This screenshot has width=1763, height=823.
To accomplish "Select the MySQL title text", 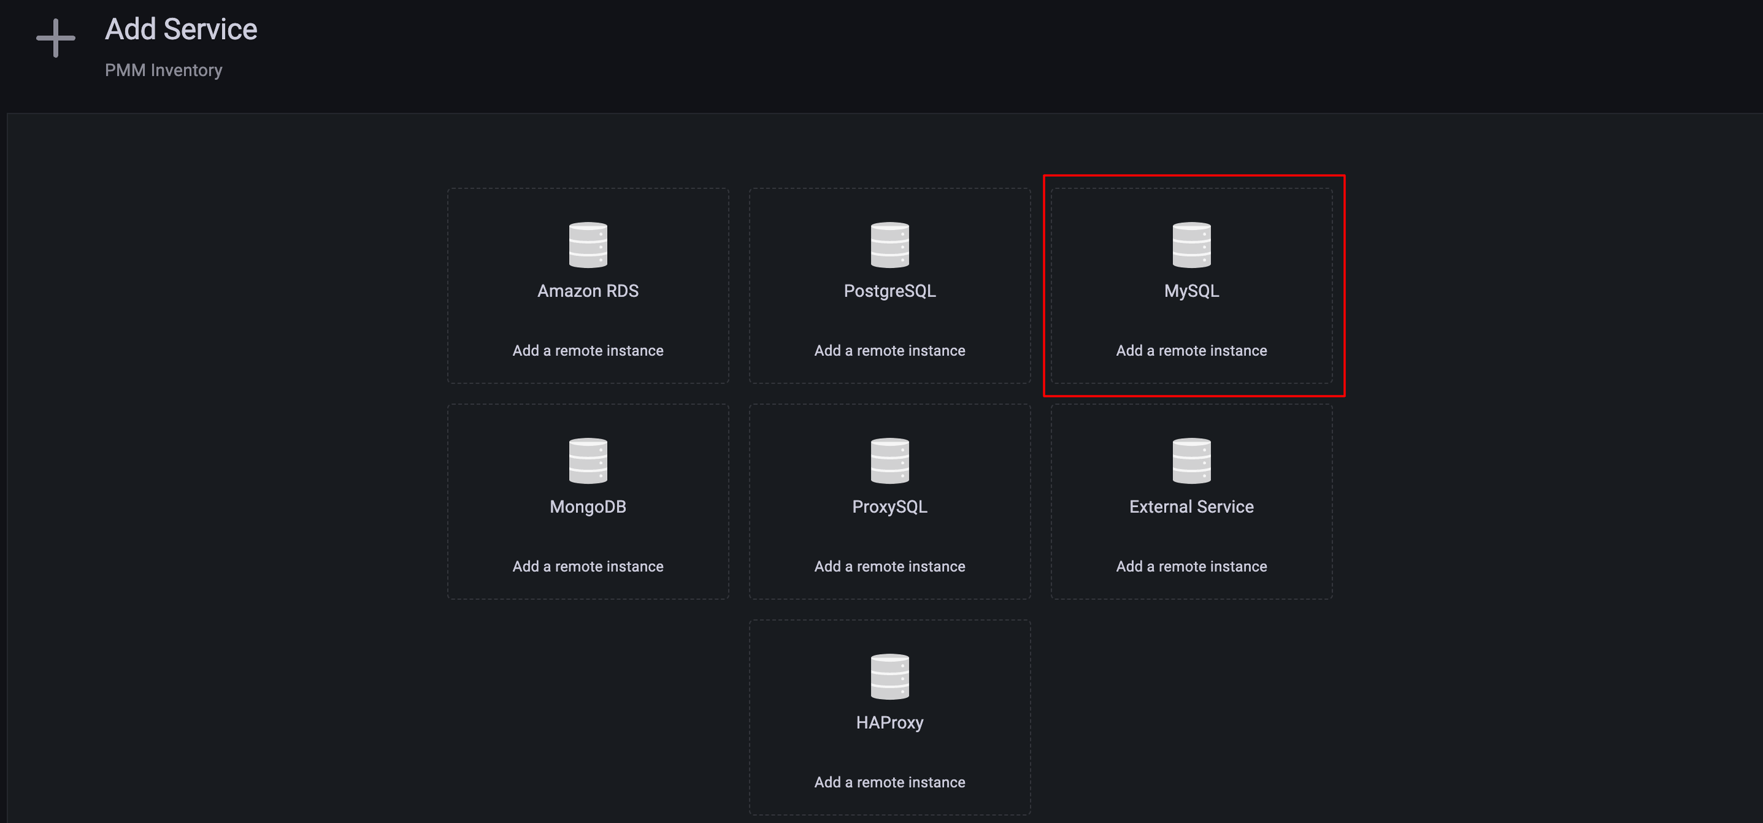I will [x=1191, y=291].
